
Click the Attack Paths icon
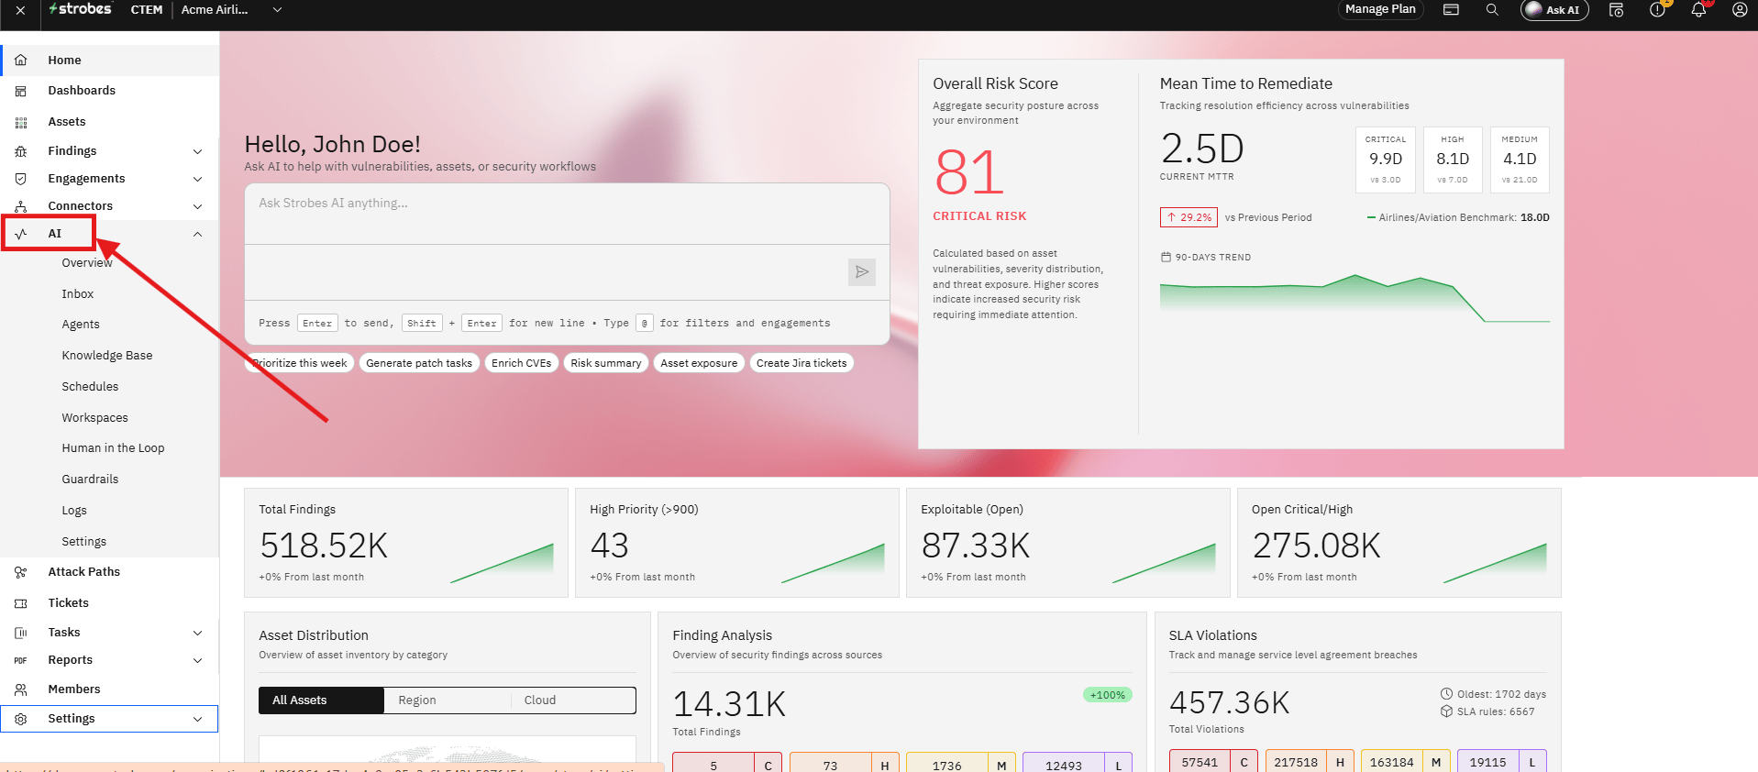click(20, 572)
